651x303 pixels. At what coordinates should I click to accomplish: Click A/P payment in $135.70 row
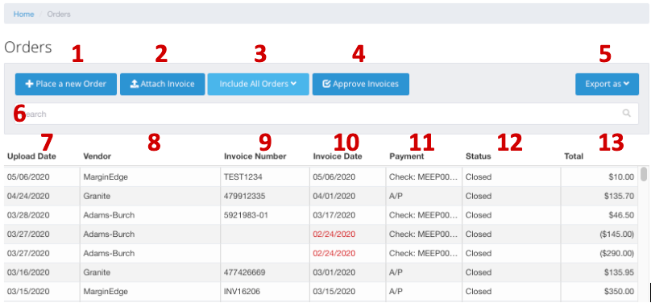point(396,196)
